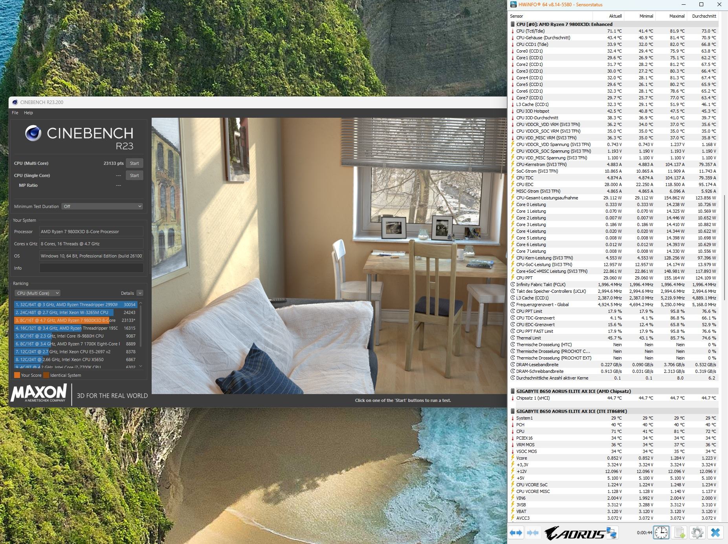Click the ranking list scroll-up arrow
The height and width of the screenshot is (544, 728).
(141, 303)
